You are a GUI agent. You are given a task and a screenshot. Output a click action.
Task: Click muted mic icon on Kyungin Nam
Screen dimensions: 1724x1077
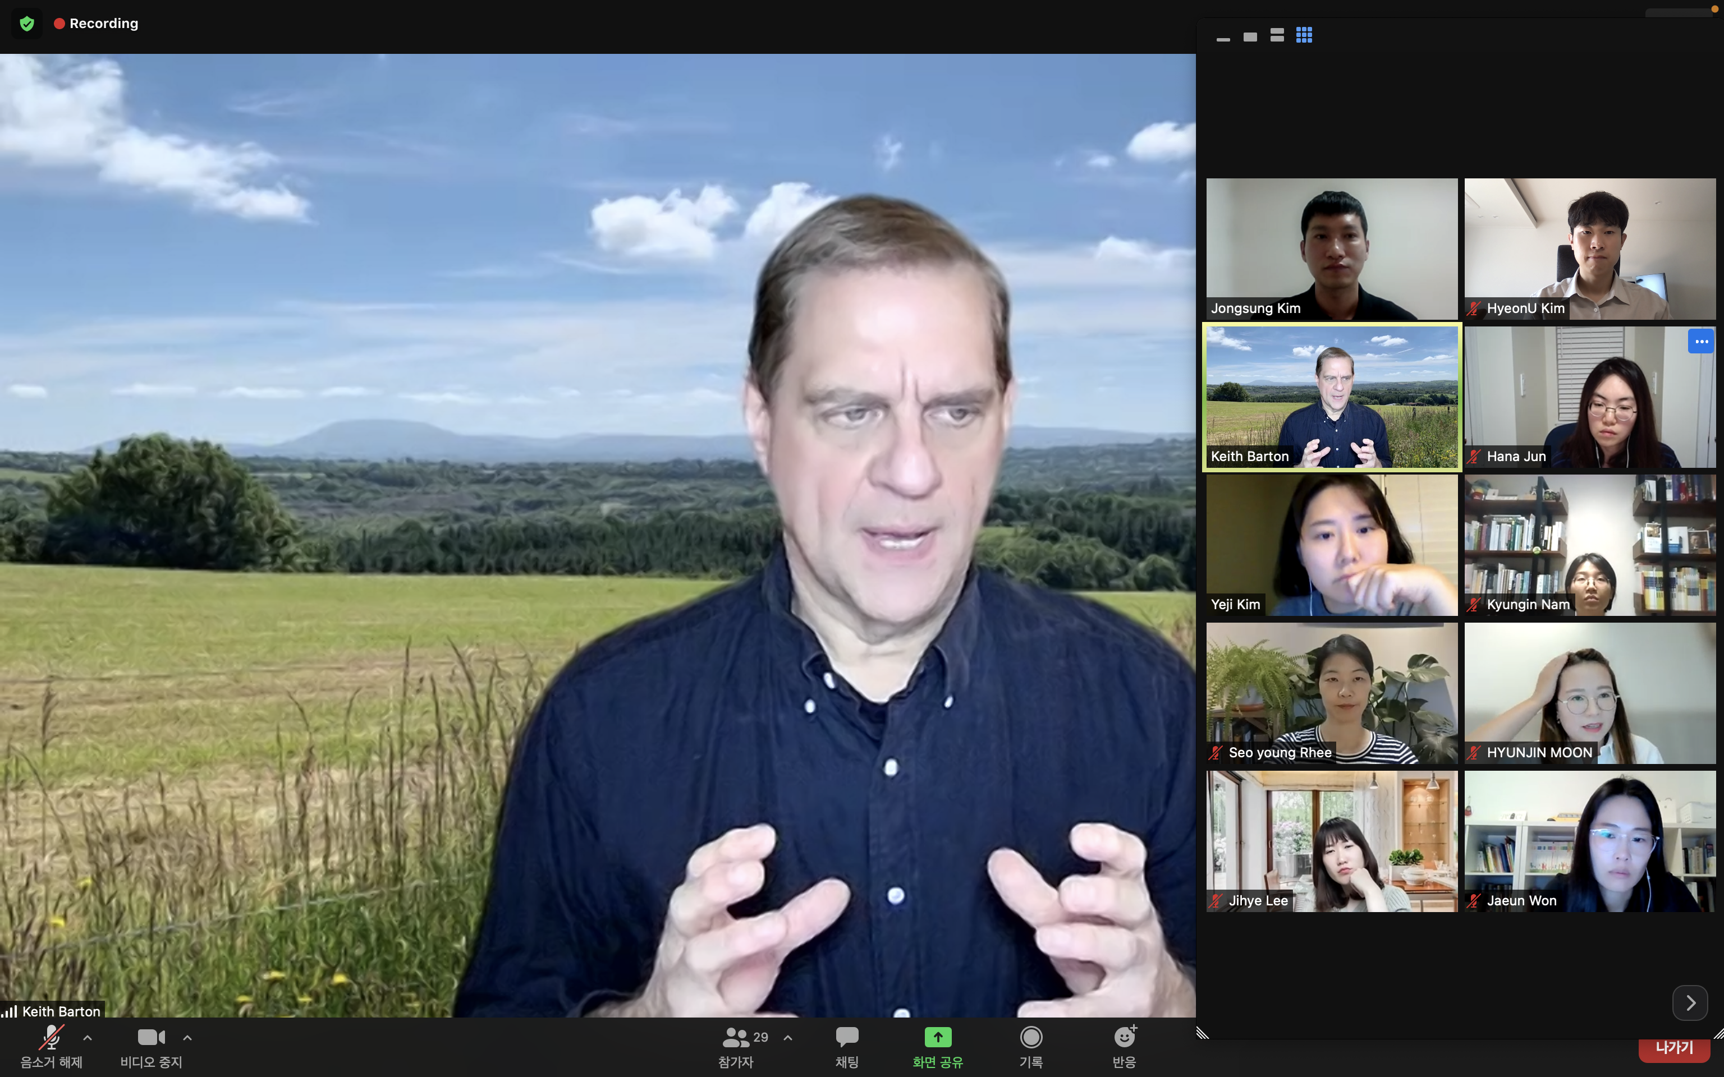point(1474,605)
